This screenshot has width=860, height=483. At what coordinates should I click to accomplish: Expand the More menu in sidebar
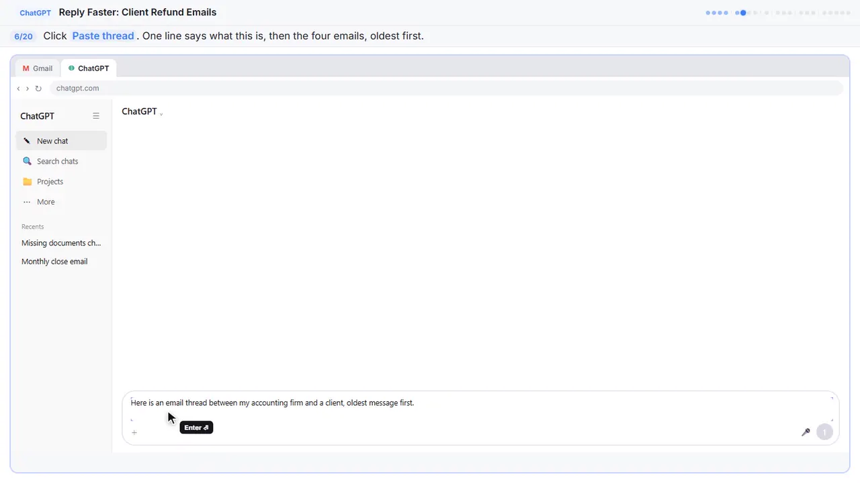(x=61, y=202)
